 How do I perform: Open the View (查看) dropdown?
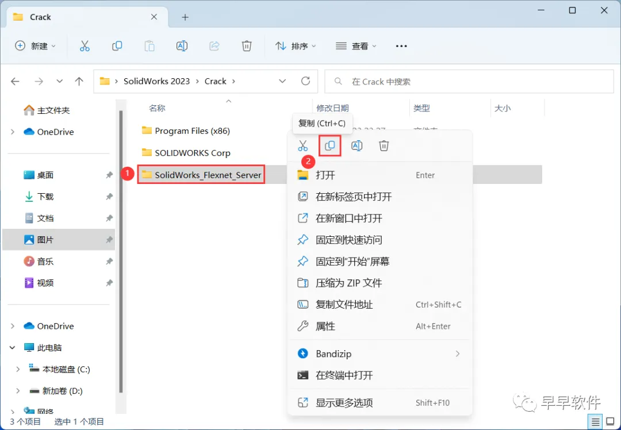[x=356, y=46]
